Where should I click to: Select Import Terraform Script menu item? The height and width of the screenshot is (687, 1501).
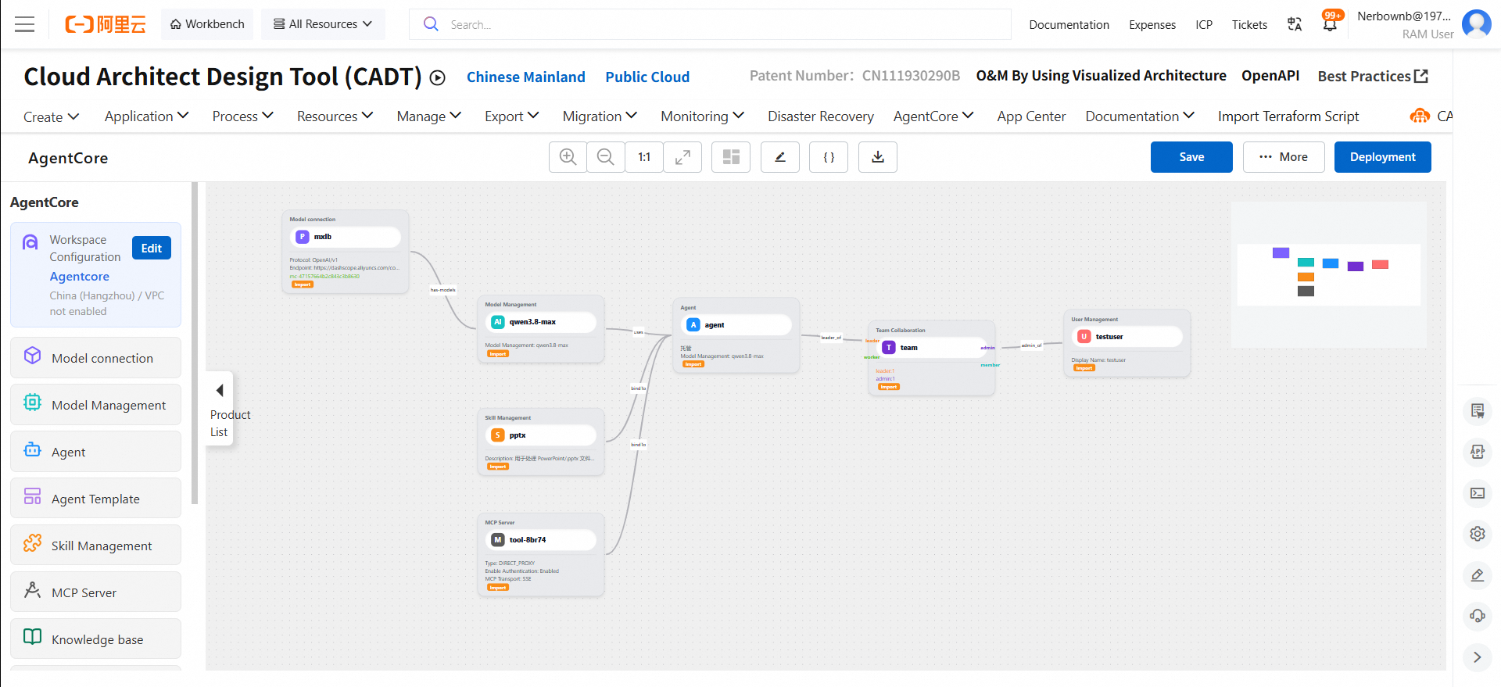pyautogui.click(x=1288, y=116)
